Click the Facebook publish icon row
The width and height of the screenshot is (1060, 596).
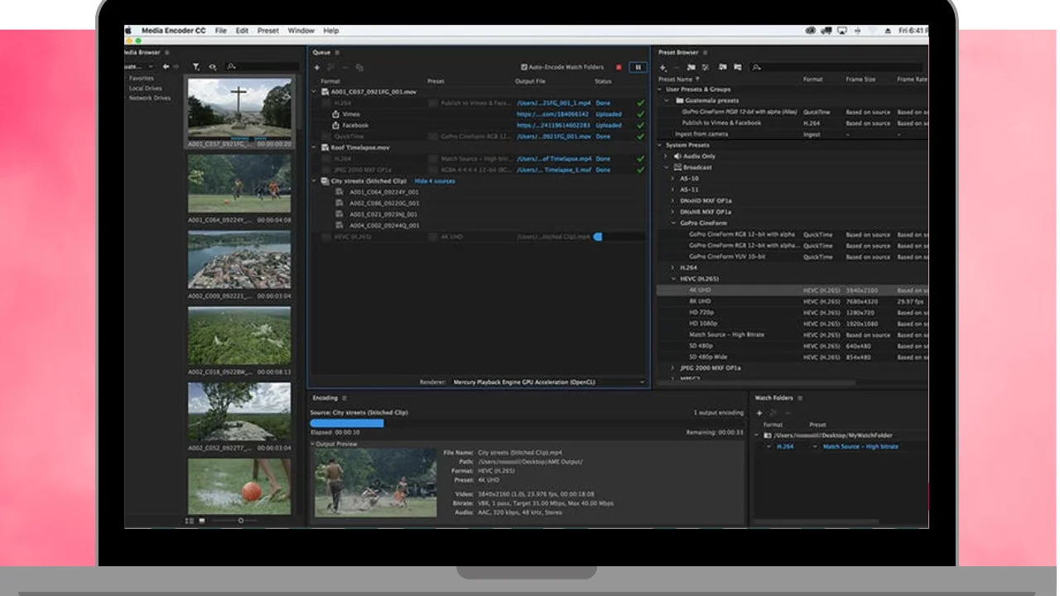click(336, 125)
